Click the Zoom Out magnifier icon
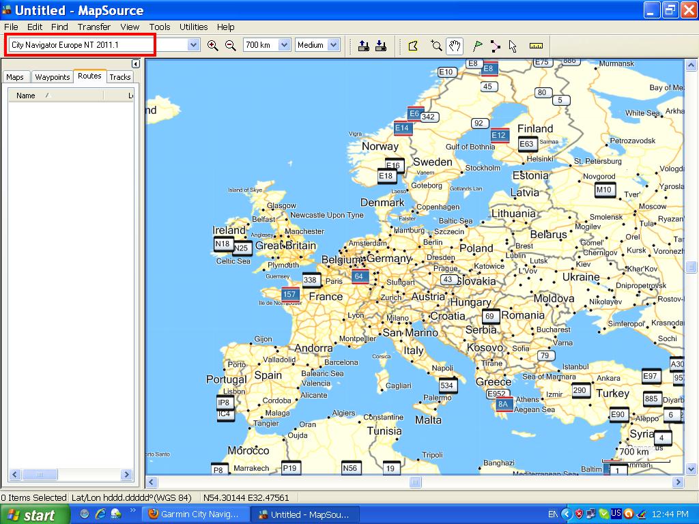The height and width of the screenshot is (524, 699). click(x=231, y=46)
